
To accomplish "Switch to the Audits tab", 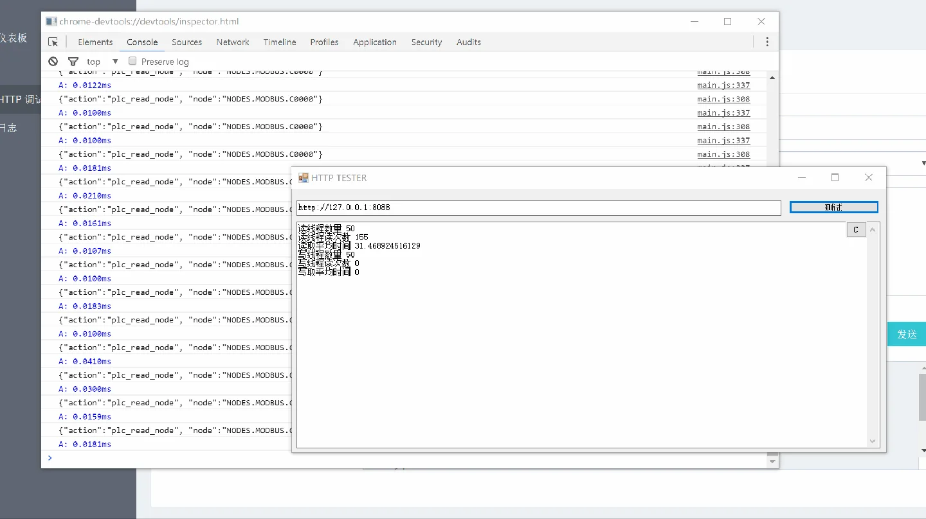I will tap(469, 42).
